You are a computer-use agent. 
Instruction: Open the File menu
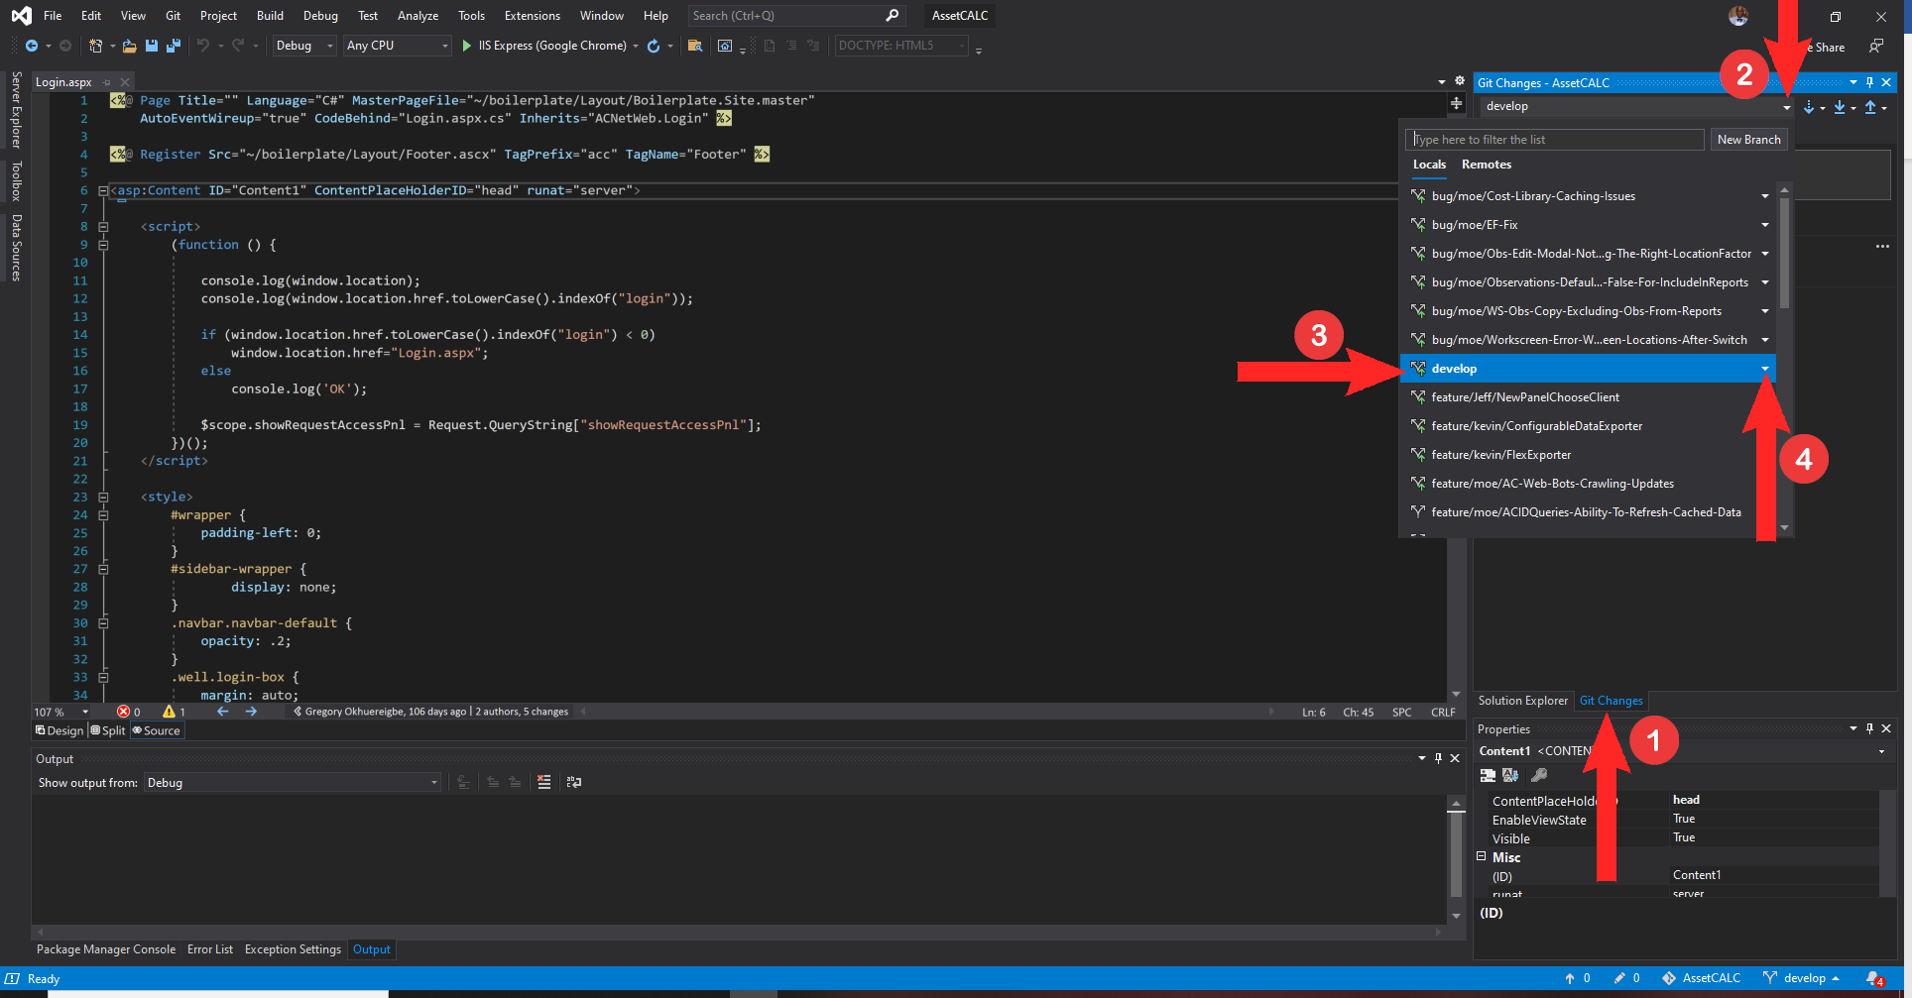tap(53, 16)
